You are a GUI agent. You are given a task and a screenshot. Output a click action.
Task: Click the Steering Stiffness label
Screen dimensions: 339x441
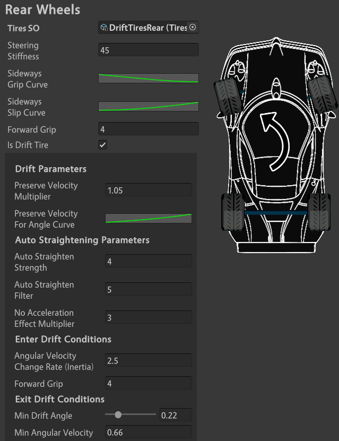click(23, 50)
